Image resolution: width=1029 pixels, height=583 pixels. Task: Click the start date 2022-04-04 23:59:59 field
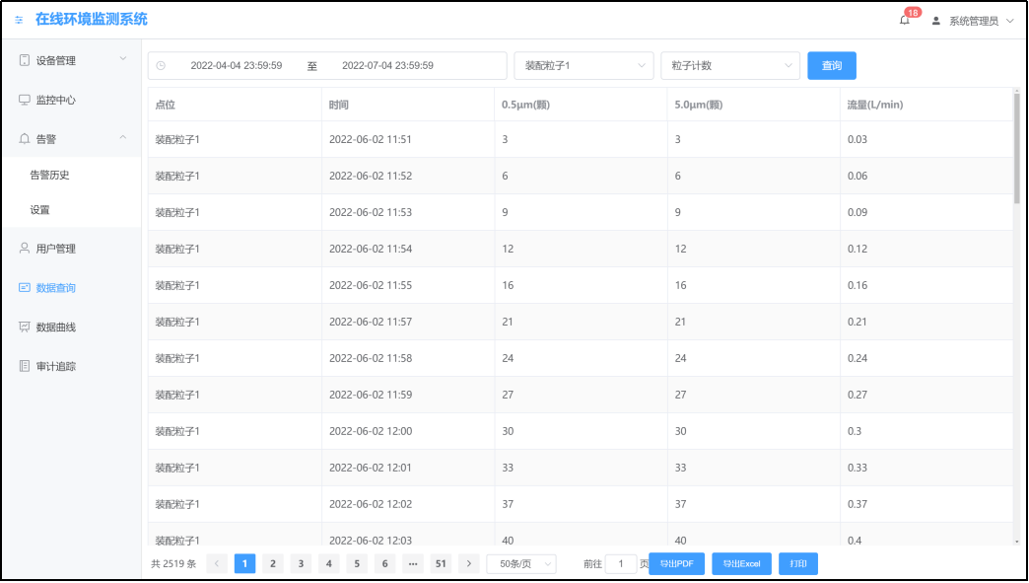[237, 66]
